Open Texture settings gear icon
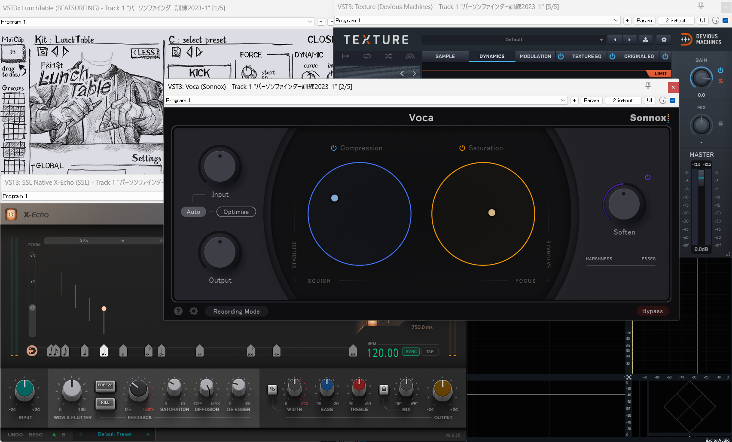The height and width of the screenshot is (442, 732). [664, 40]
